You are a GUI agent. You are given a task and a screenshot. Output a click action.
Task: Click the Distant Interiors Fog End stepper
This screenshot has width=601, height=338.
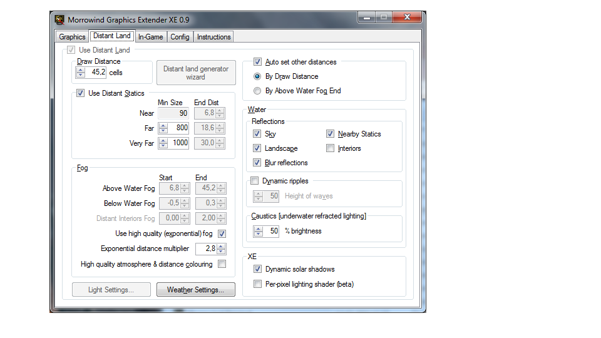pyautogui.click(x=221, y=218)
